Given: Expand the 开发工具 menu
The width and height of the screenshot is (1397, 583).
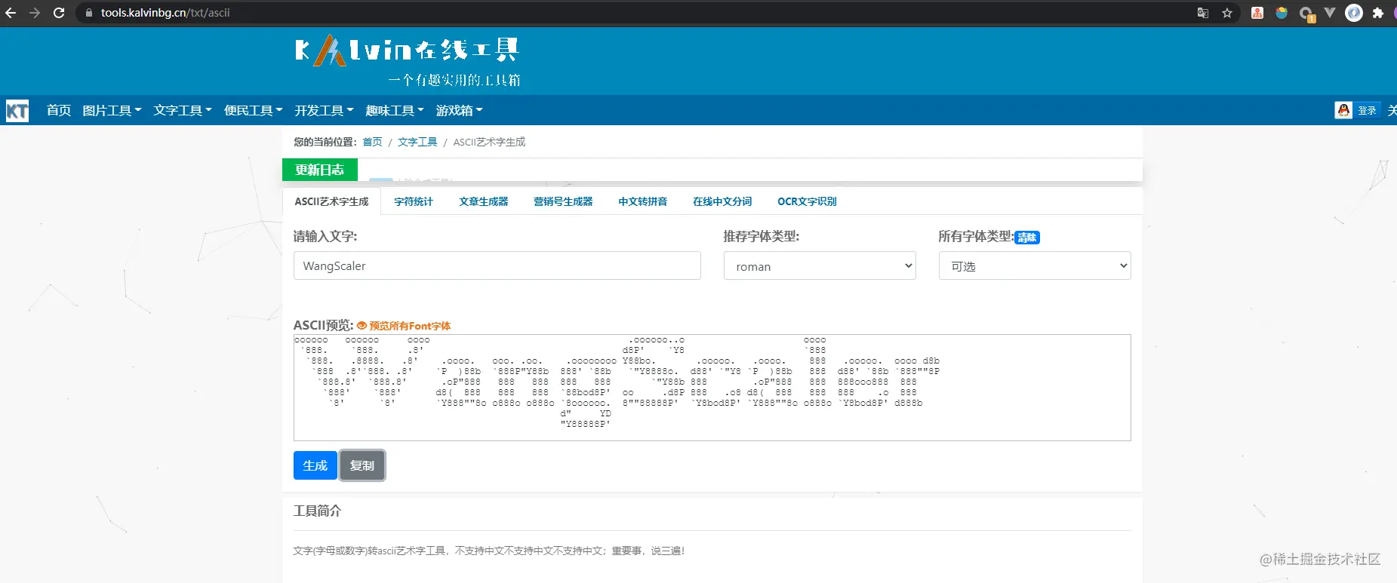Looking at the screenshot, I should 324,110.
